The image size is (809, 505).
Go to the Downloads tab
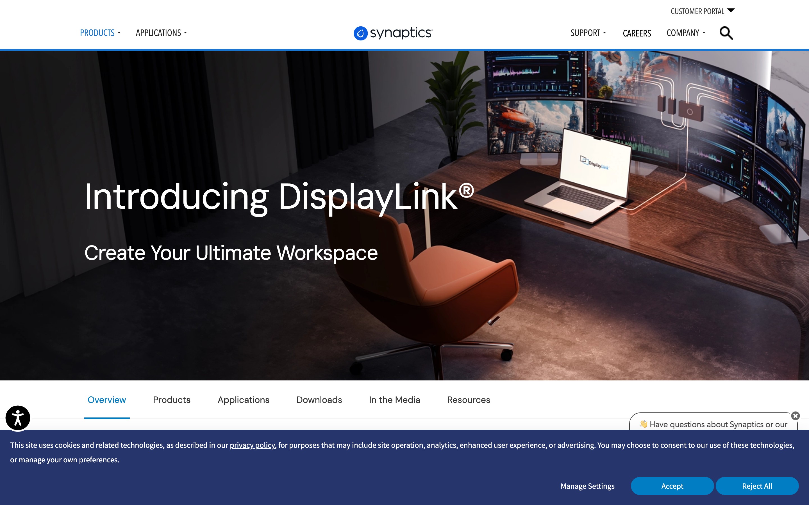[319, 400]
